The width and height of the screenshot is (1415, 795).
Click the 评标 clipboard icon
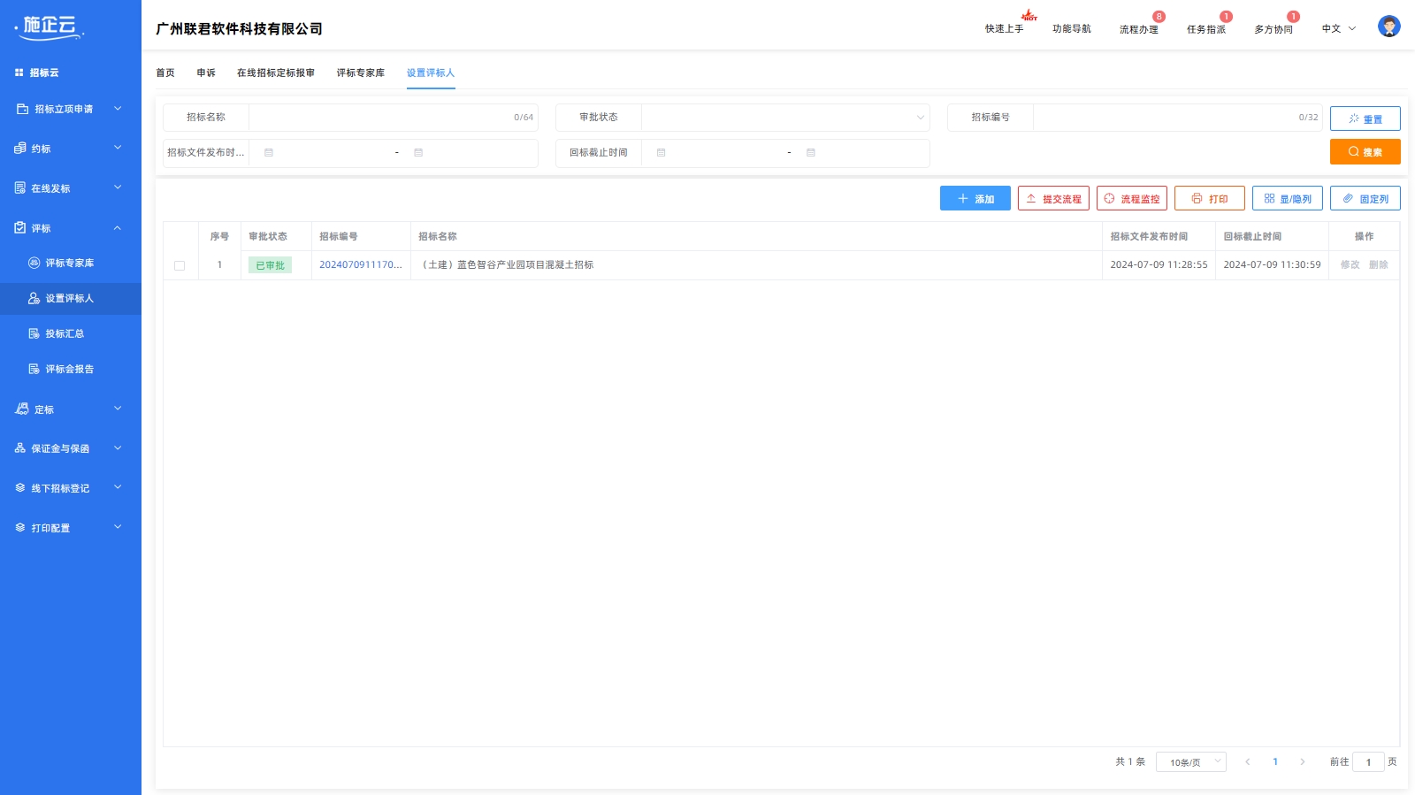pos(19,228)
